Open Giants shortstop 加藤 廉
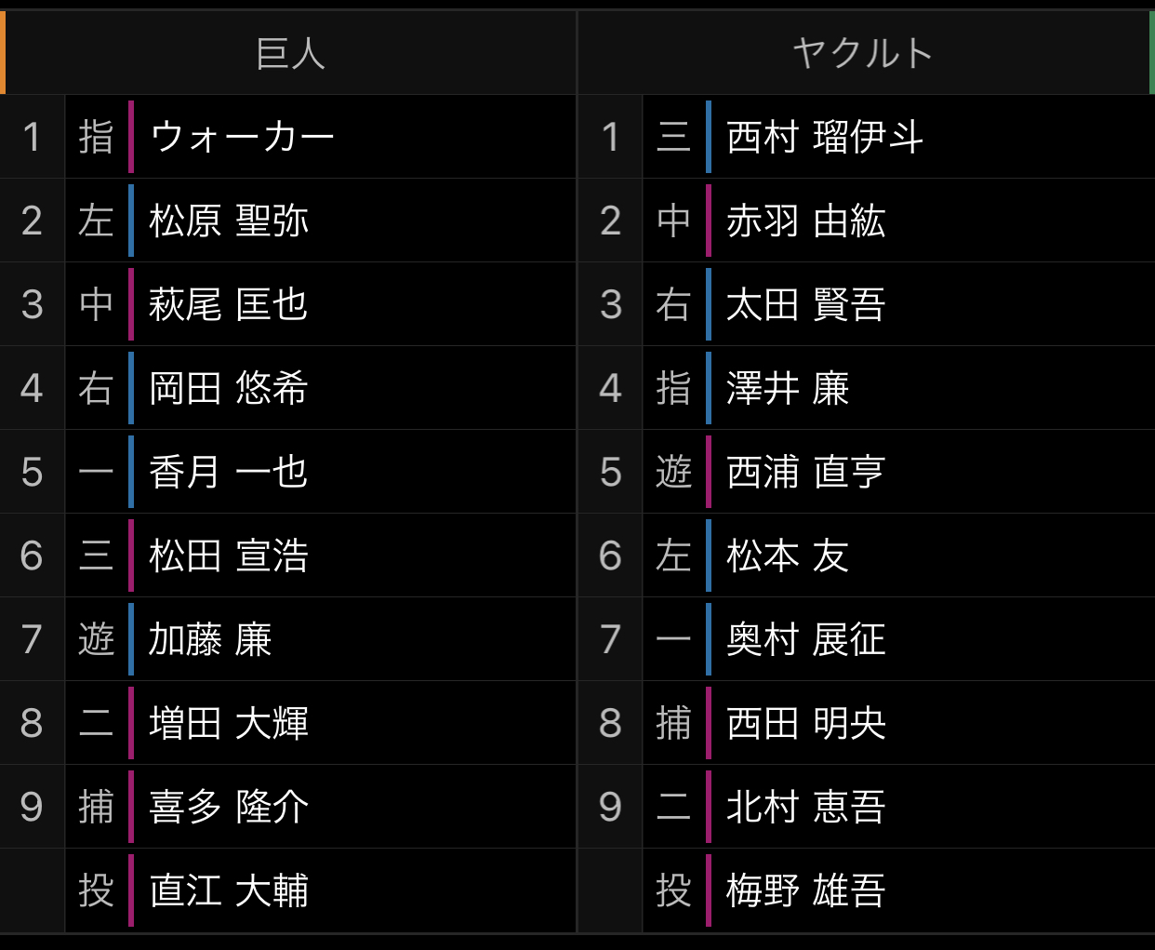The height and width of the screenshot is (950, 1155). [288, 639]
